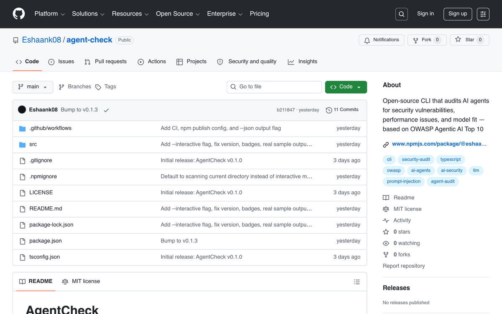Viewport: 502px width, 314px height.
Task: Click the security-audit topic tag
Action: pos(416,160)
